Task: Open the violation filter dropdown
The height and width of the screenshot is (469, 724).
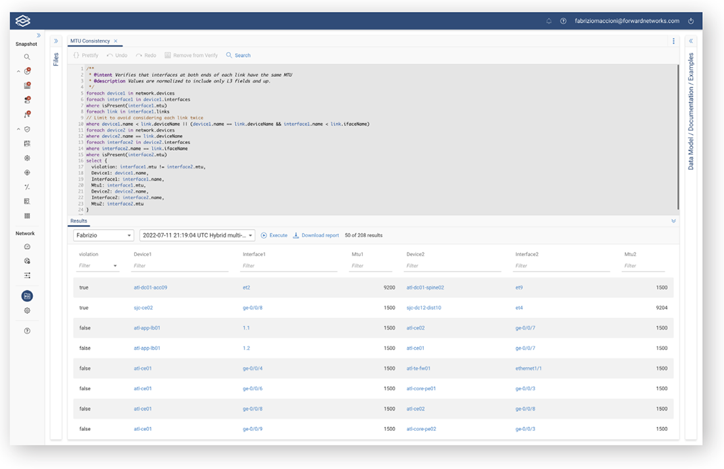Action: [97, 266]
